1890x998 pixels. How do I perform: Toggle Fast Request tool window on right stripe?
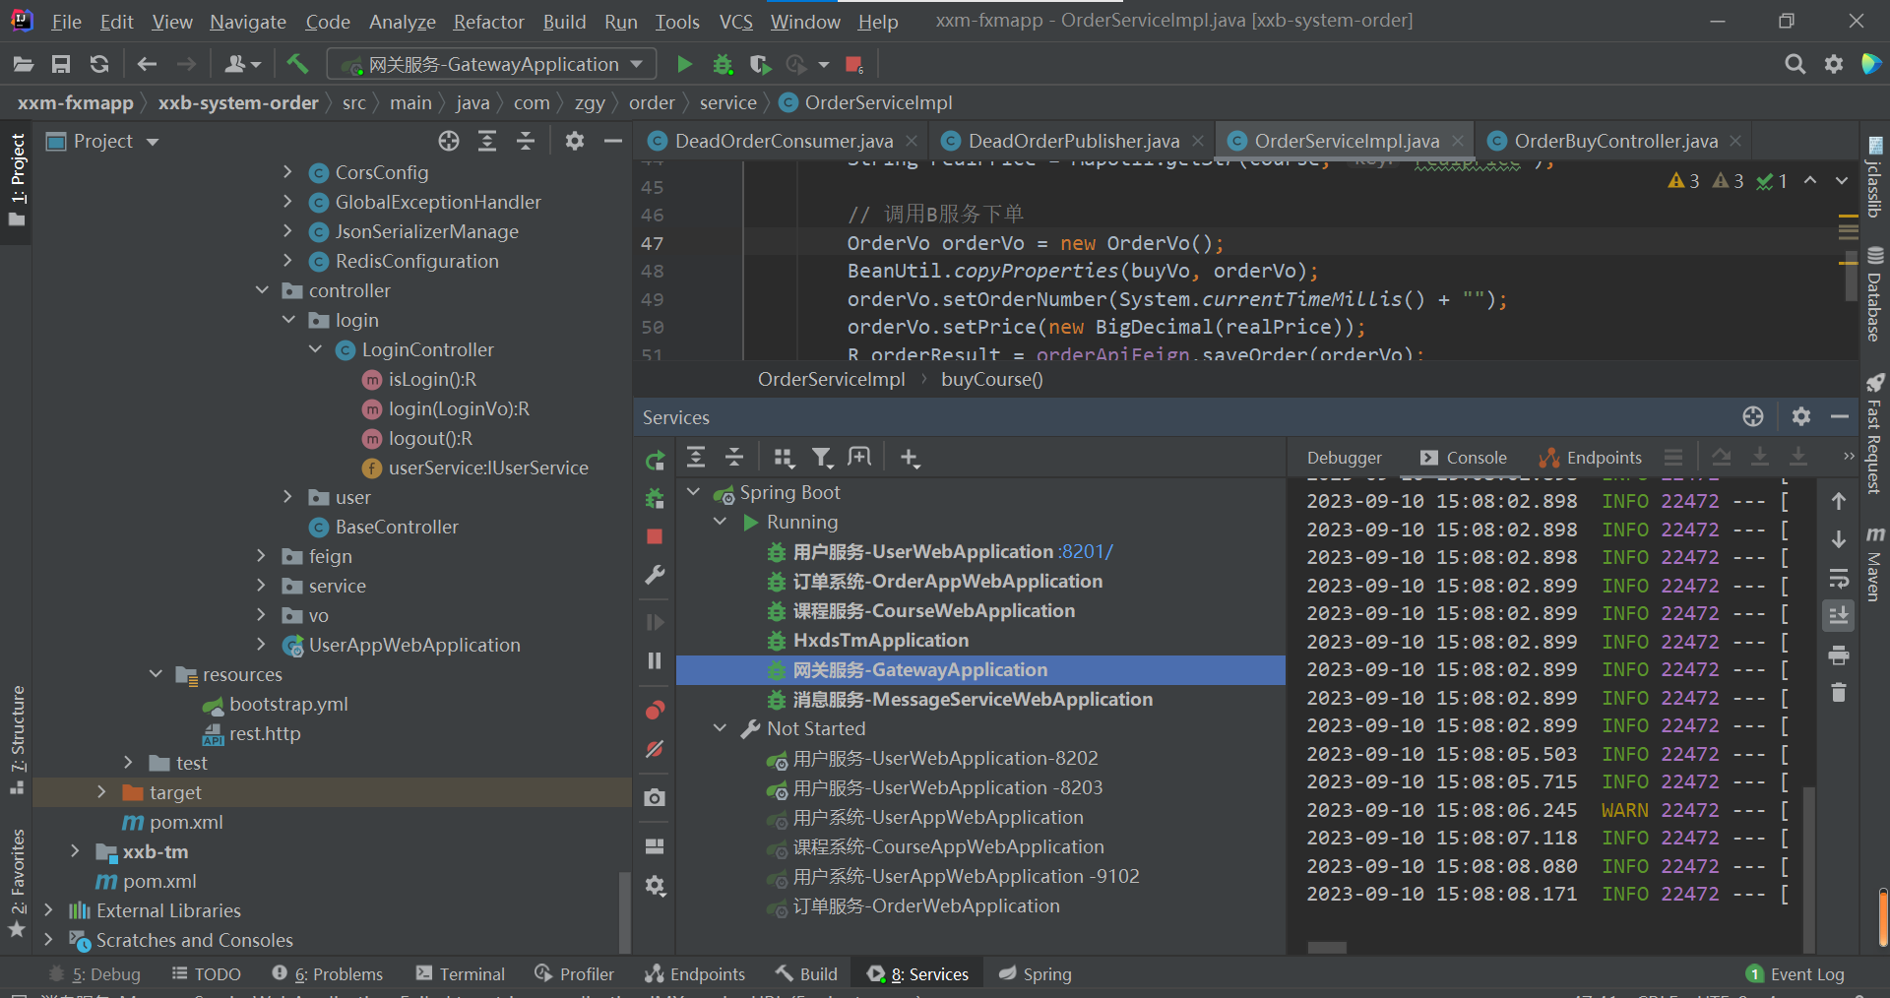click(x=1874, y=433)
